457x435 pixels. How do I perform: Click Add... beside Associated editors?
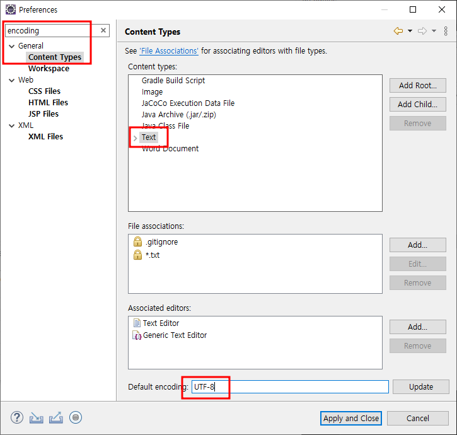[418, 327]
